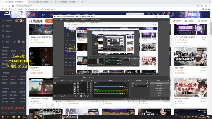Click 停止推流 button in OBS Controls
This screenshot has width=212, height=119.
point(159,83)
